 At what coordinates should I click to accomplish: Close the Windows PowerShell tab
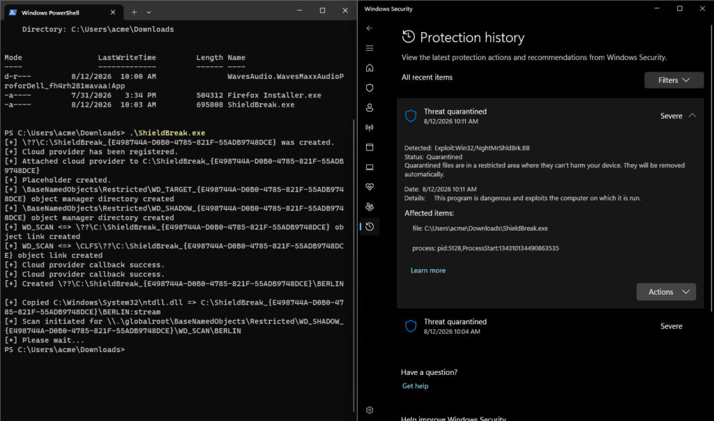point(112,13)
